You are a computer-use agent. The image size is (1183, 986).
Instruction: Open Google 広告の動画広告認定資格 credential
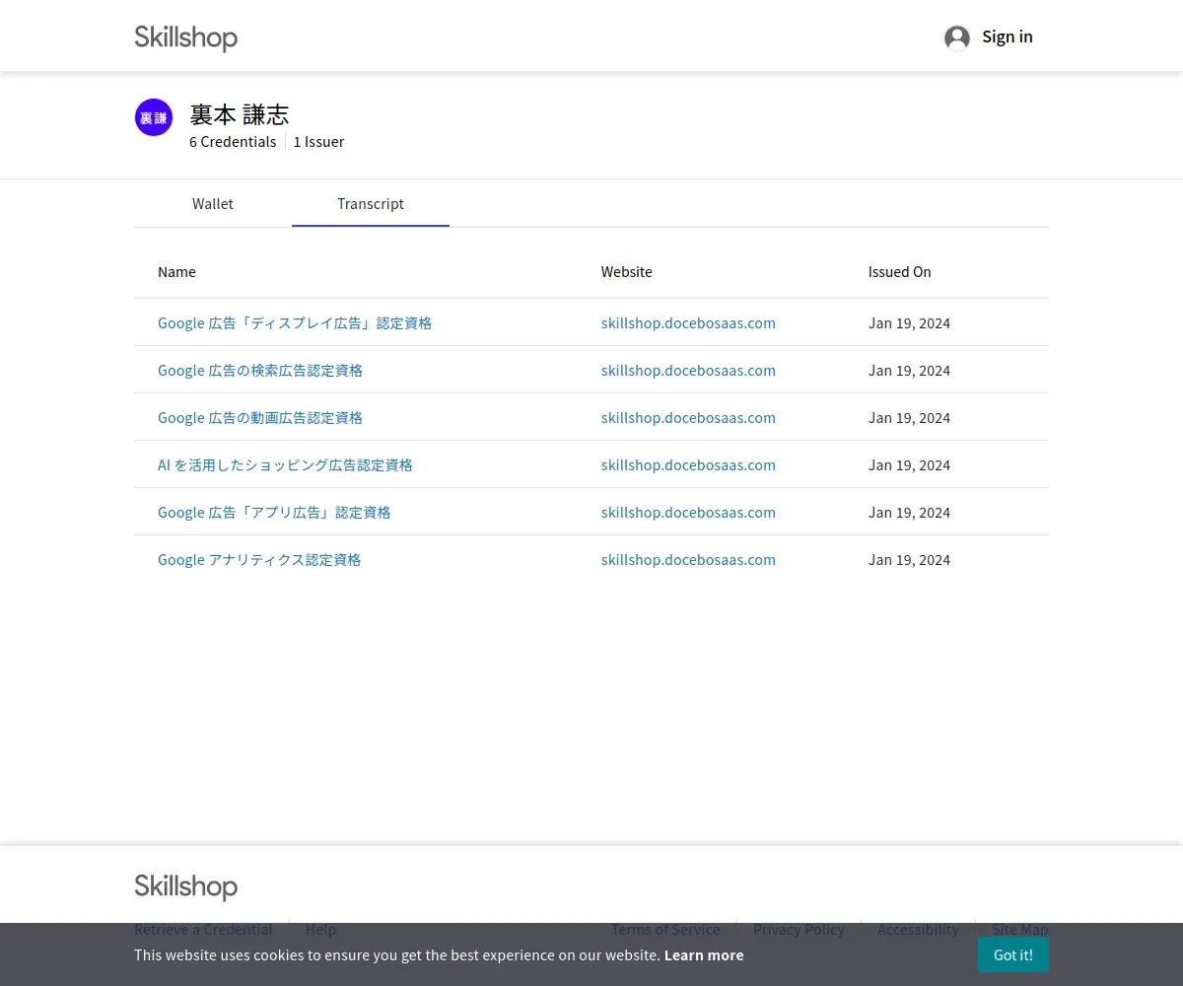tap(260, 418)
